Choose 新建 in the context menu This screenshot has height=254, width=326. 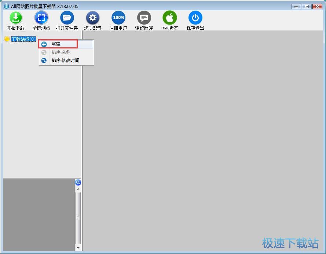tap(66, 44)
